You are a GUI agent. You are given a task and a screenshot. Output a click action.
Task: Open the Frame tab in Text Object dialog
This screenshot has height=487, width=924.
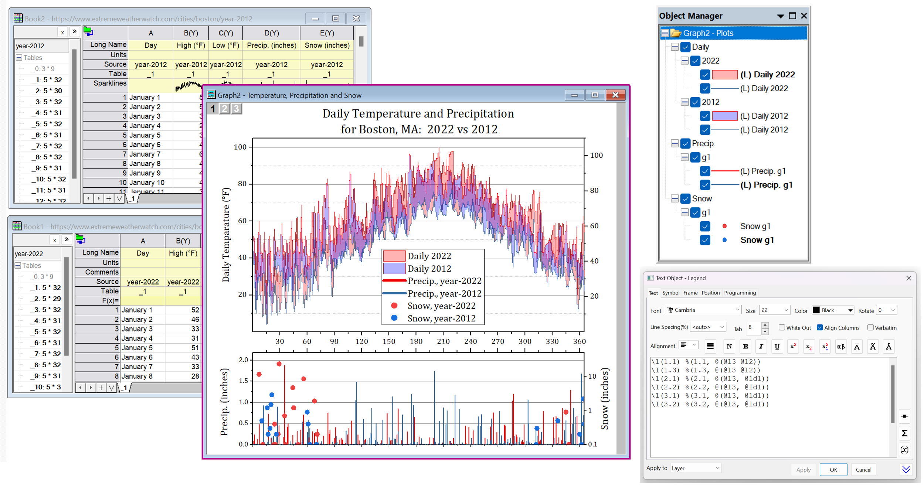(690, 293)
